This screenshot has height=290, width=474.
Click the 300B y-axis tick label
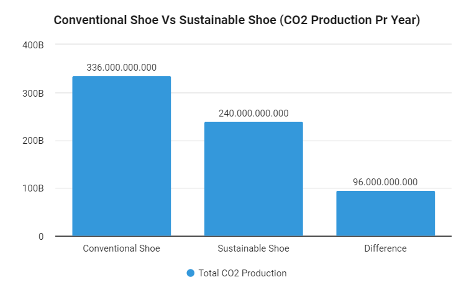(33, 94)
